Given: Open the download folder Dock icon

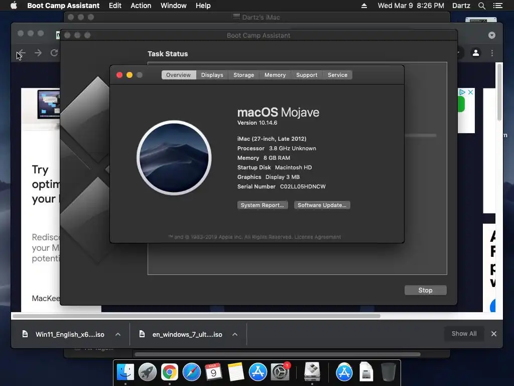Looking at the screenshot, I should (366, 372).
